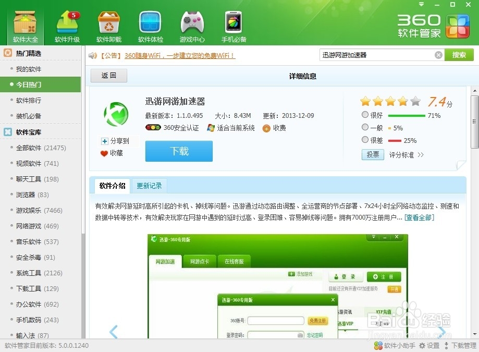Click the green 搜索 search button
Image resolution: width=479 pixels, height=352 pixels.
coord(459,55)
